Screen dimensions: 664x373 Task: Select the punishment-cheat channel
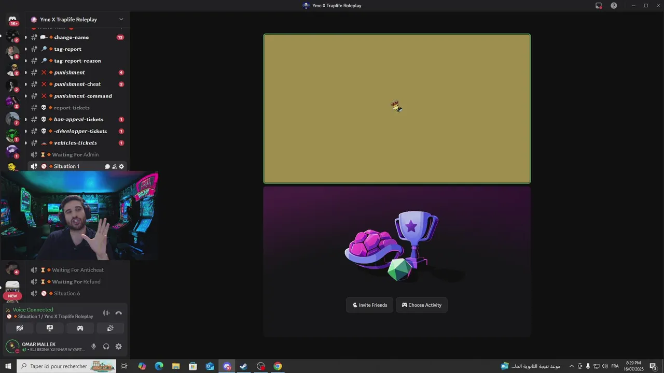[x=77, y=84]
